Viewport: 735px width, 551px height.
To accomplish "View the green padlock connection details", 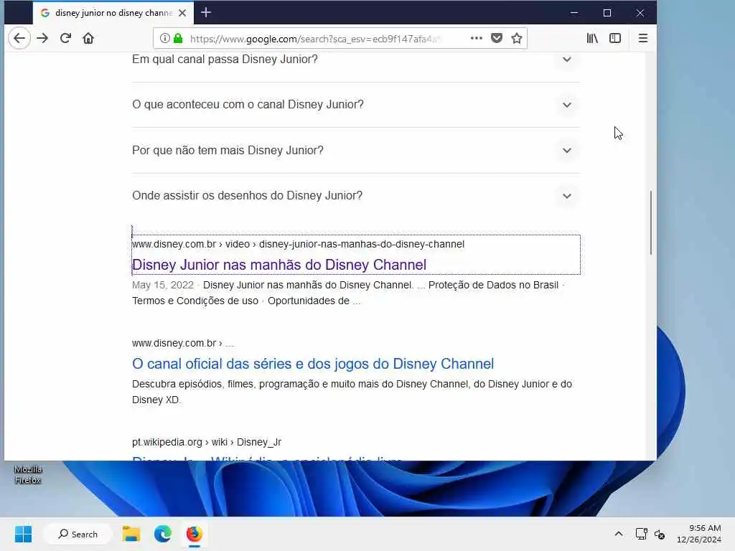I will [x=178, y=39].
